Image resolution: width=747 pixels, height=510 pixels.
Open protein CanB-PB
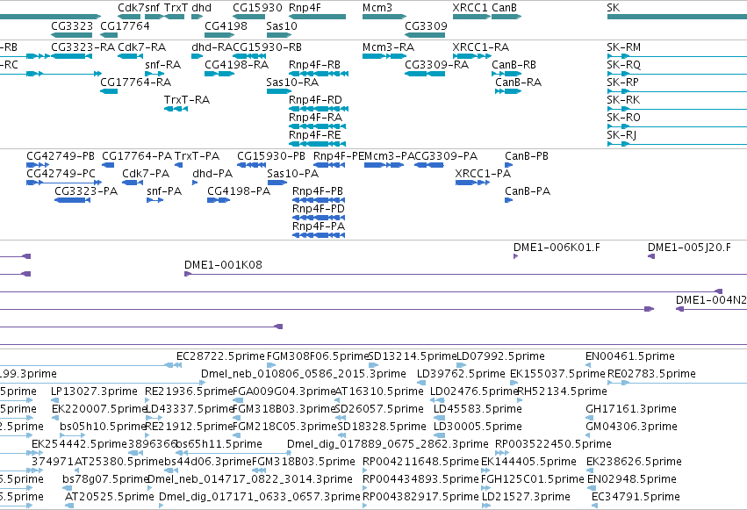tap(527, 156)
